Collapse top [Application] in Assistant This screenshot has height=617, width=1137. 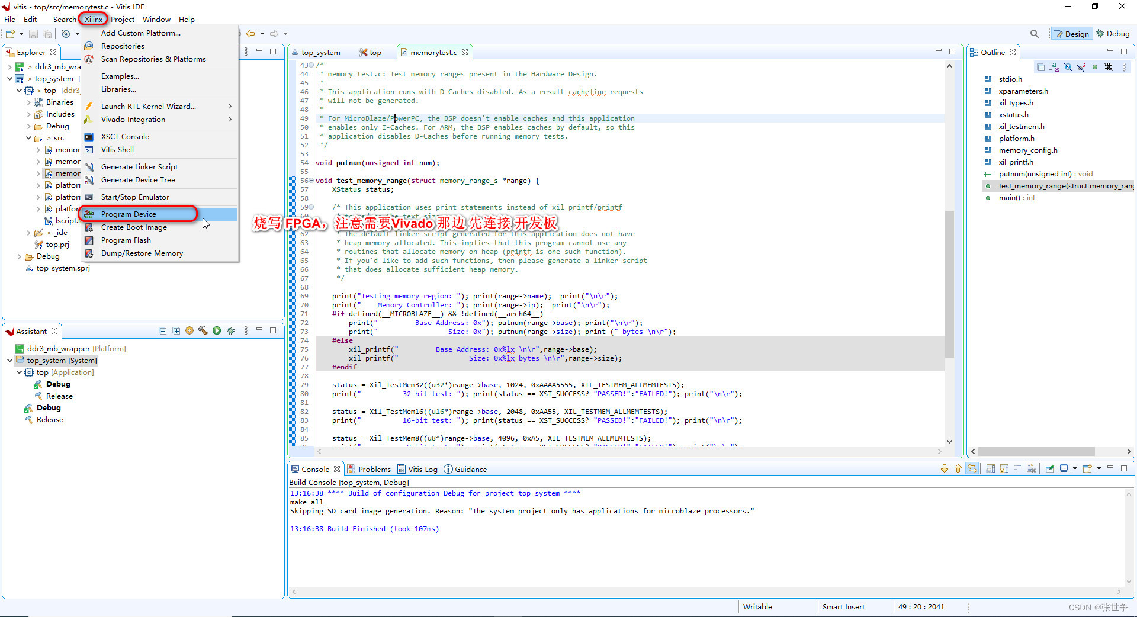tap(20, 372)
